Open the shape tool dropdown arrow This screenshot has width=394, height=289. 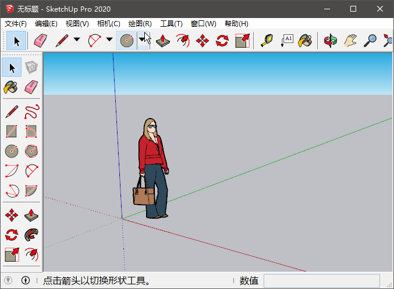point(142,40)
